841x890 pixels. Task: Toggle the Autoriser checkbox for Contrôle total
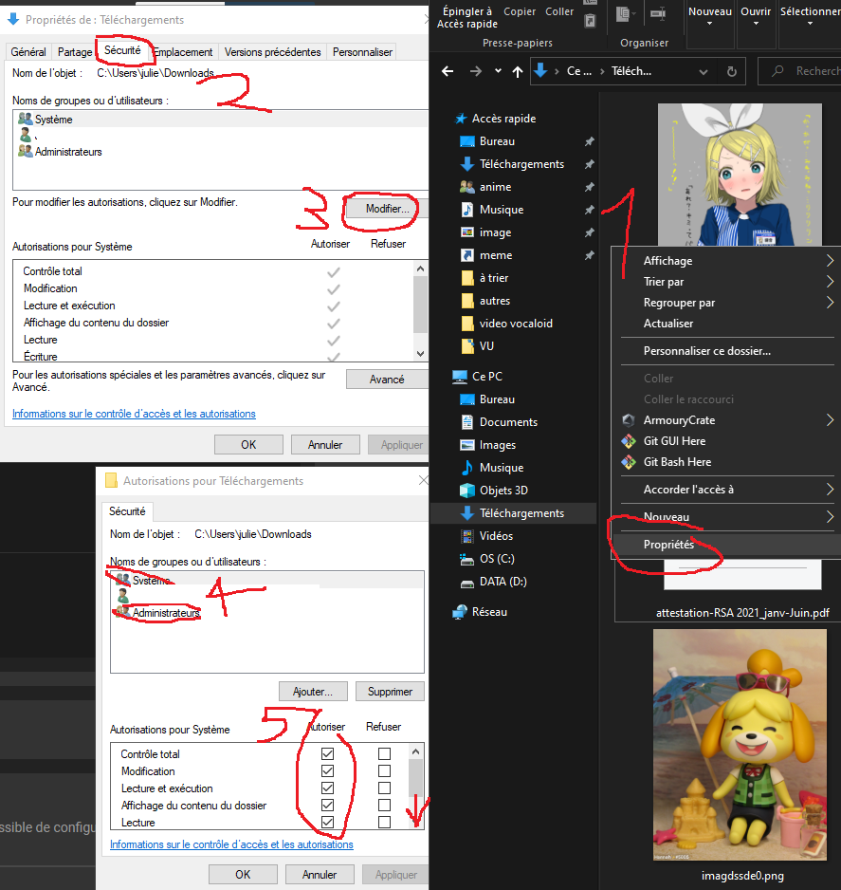coord(327,754)
